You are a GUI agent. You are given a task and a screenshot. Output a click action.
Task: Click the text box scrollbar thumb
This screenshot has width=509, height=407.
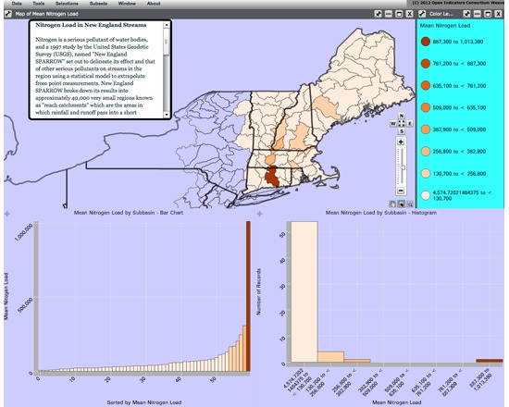[167, 42]
